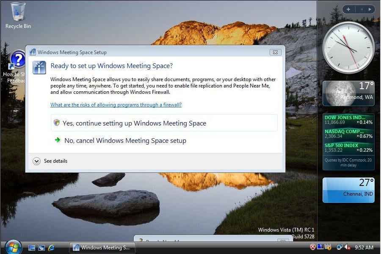This screenshot has height=254, width=381.
Task: Open the firewall risks help link
Action: tap(116, 105)
